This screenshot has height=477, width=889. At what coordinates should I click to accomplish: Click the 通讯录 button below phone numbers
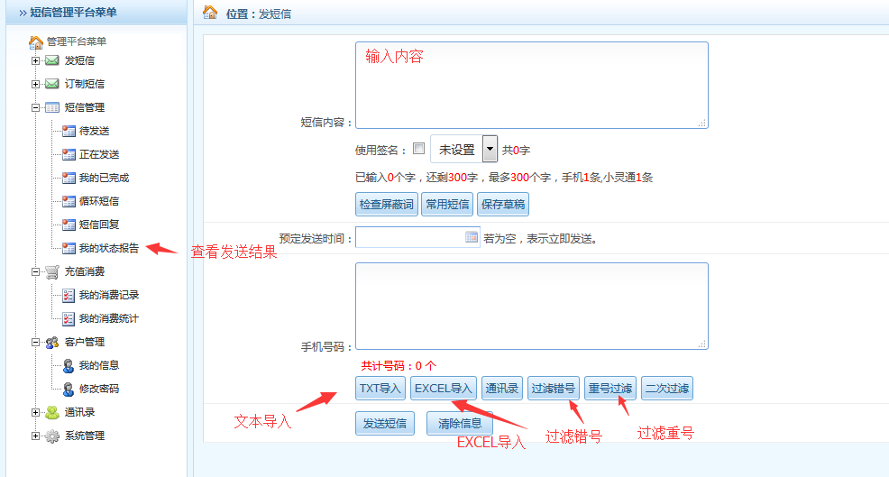502,389
